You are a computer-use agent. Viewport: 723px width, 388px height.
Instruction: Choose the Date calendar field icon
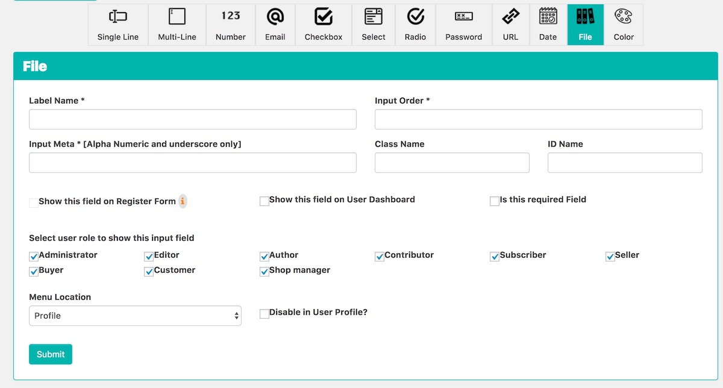click(x=548, y=17)
